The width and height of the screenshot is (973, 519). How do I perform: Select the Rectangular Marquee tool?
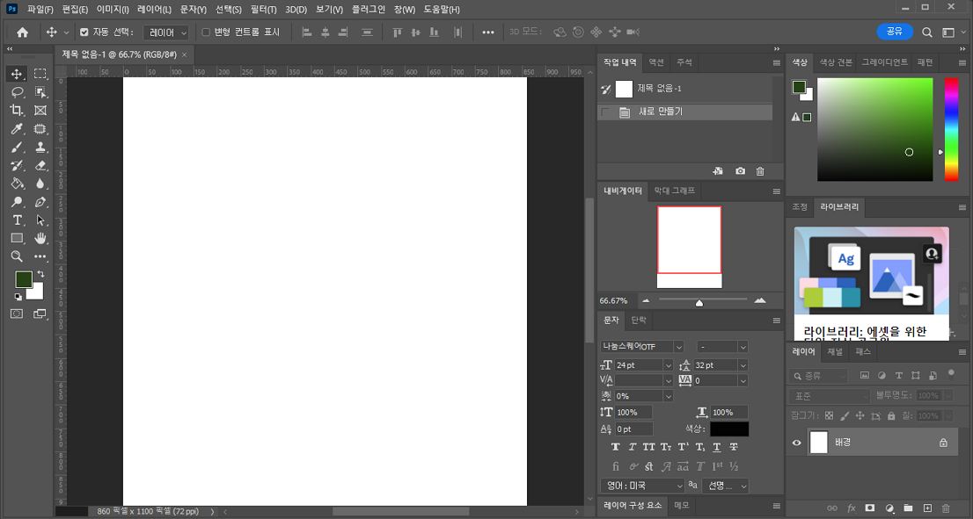click(40, 74)
